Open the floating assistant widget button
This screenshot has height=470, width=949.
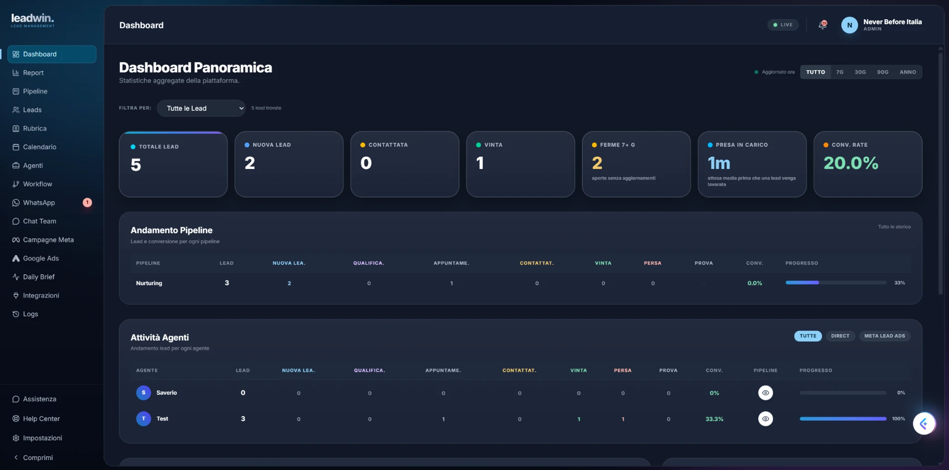click(924, 424)
